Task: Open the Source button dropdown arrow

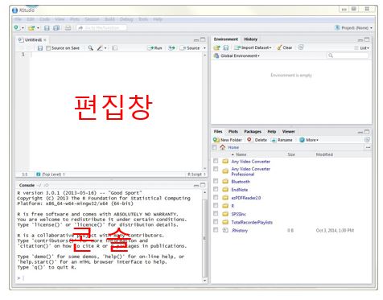Action: point(204,48)
